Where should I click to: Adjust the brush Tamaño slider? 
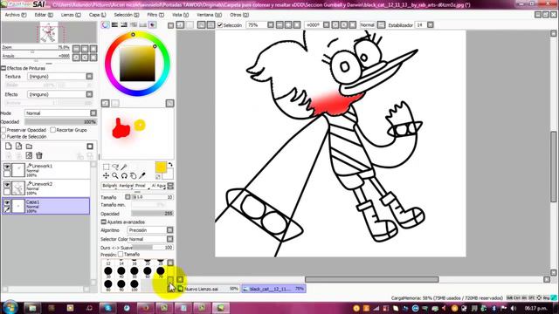pyautogui.click(x=153, y=197)
